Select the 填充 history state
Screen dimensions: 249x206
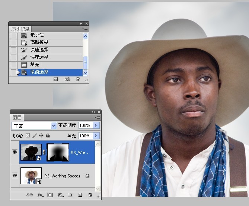[x=50, y=65]
